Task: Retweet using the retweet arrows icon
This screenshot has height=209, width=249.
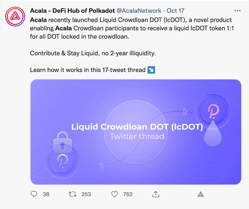Action: (73, 194)
